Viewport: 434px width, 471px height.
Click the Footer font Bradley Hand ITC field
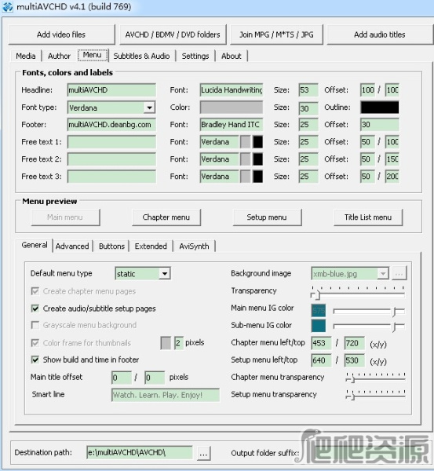click(232, 125)
